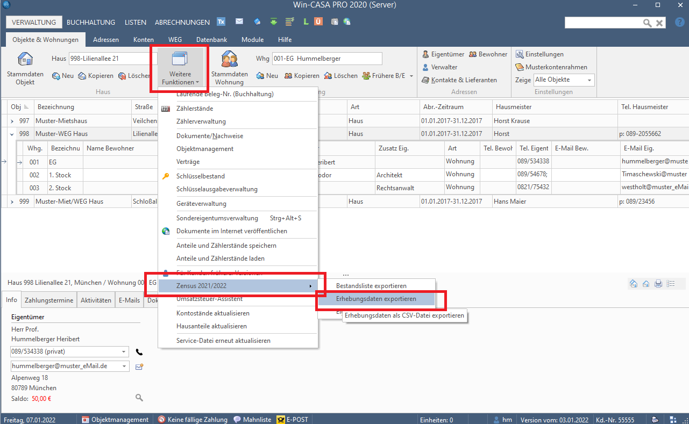Click the phone icon beside owner number

[x=139, y=352]
